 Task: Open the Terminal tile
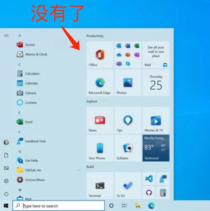point(100,186)
